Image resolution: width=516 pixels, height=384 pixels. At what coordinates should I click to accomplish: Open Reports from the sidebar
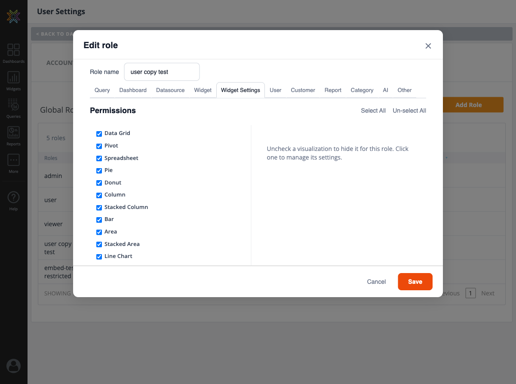click(14, 135)
